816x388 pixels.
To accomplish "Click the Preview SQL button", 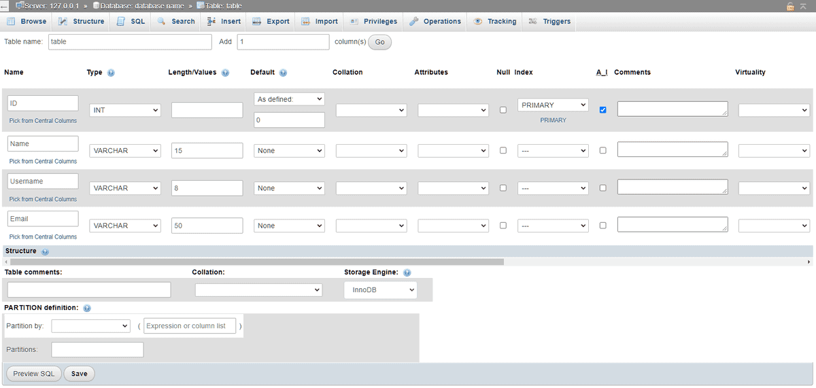I will point(34,374).
